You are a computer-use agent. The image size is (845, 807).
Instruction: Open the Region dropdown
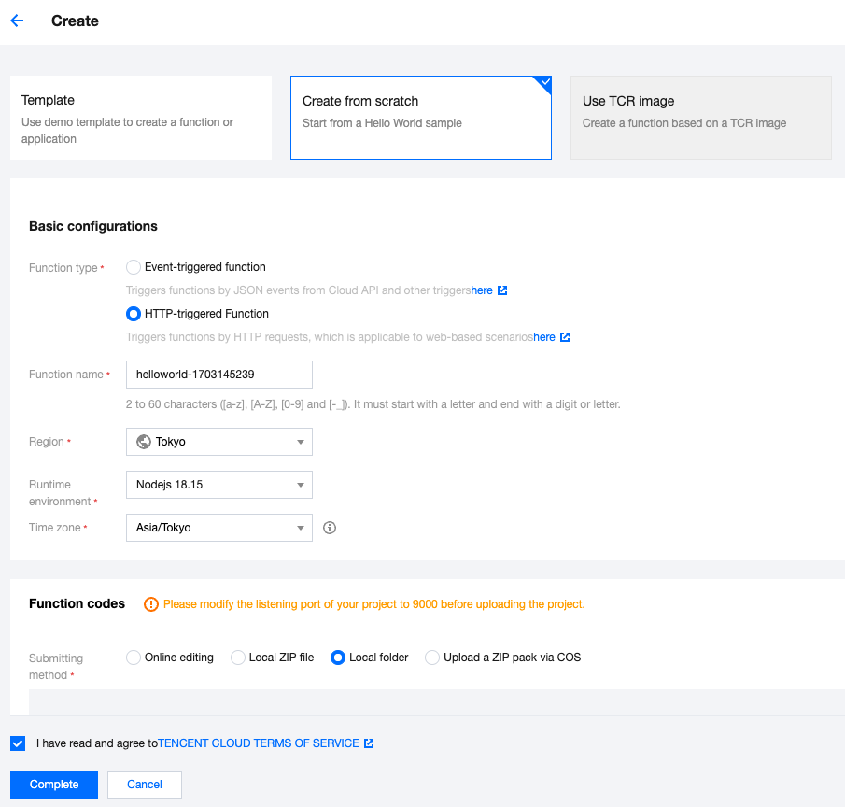[x=218, y=442]
